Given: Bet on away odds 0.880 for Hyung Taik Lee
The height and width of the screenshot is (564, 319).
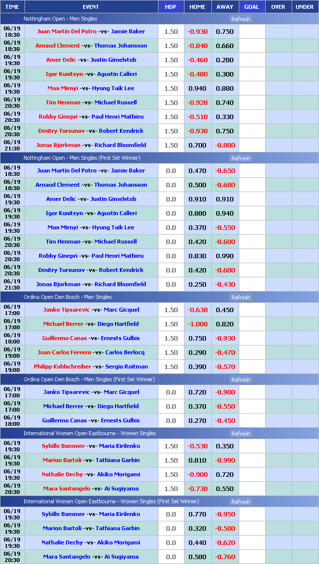Looking at the screenshot, I should (225, 88).
